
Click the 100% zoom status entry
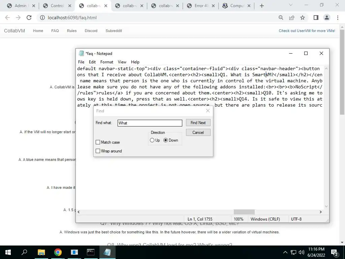[239, 219]
